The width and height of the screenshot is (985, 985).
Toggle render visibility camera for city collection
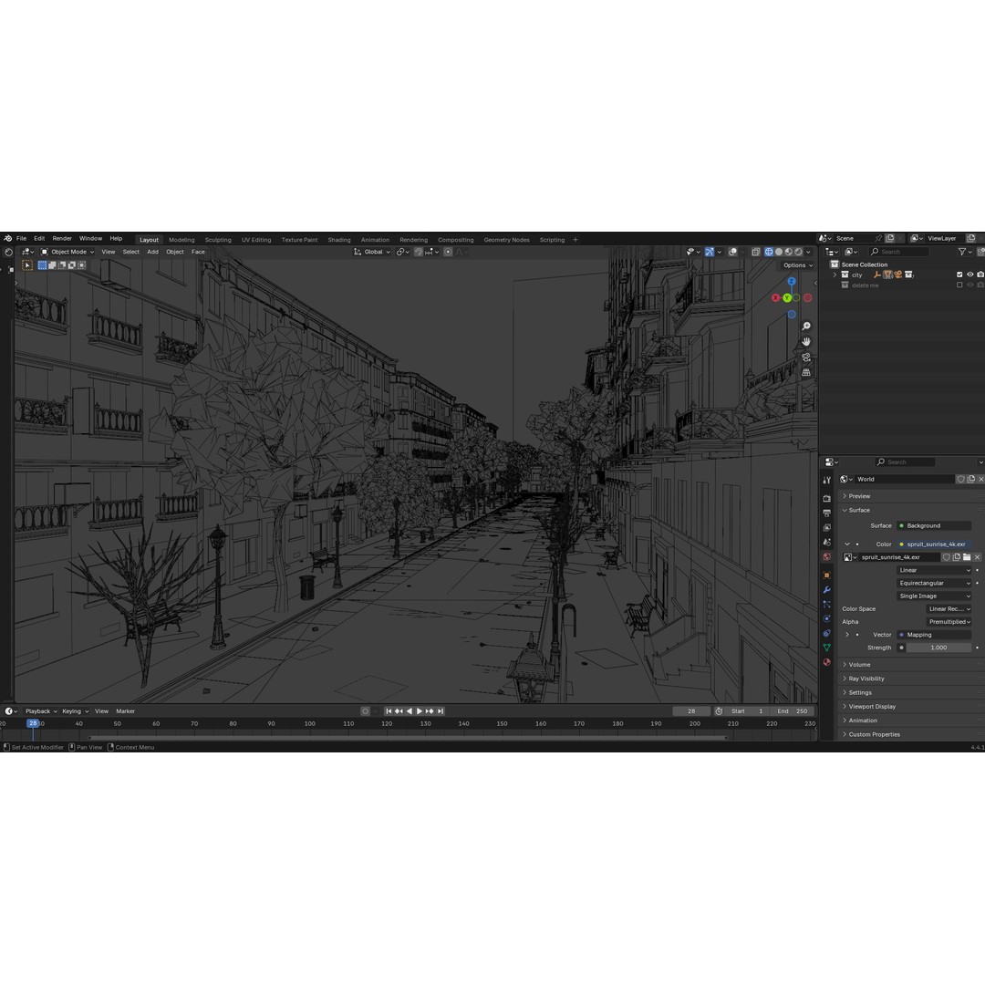click(980, 274)
